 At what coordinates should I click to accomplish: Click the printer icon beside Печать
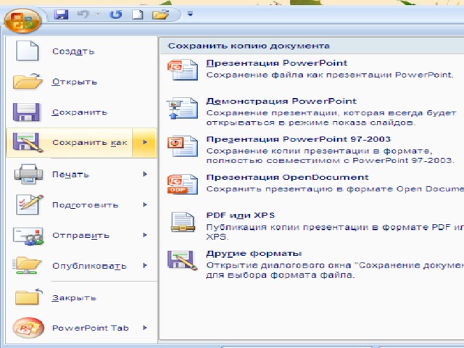coord(28,174)
